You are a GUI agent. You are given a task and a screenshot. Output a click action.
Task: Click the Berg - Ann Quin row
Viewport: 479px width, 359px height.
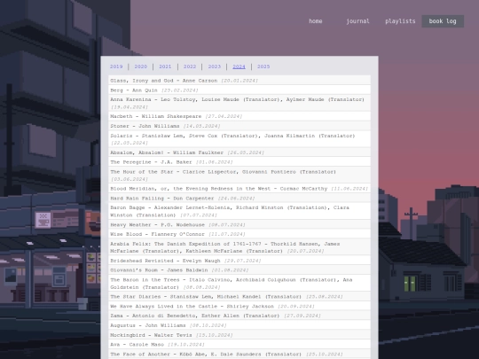tap(239, 90)
